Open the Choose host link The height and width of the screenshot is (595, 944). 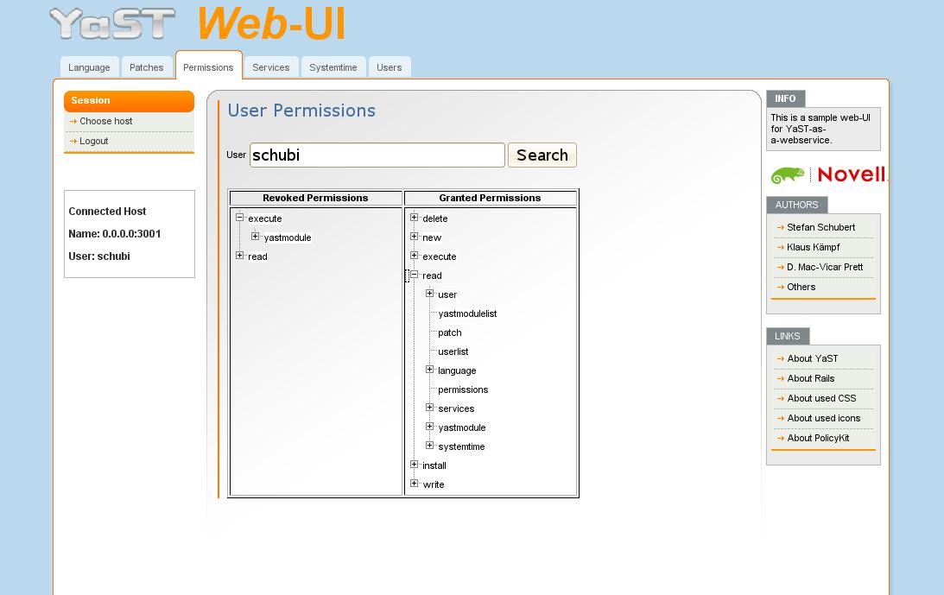(x=106, y=121)
